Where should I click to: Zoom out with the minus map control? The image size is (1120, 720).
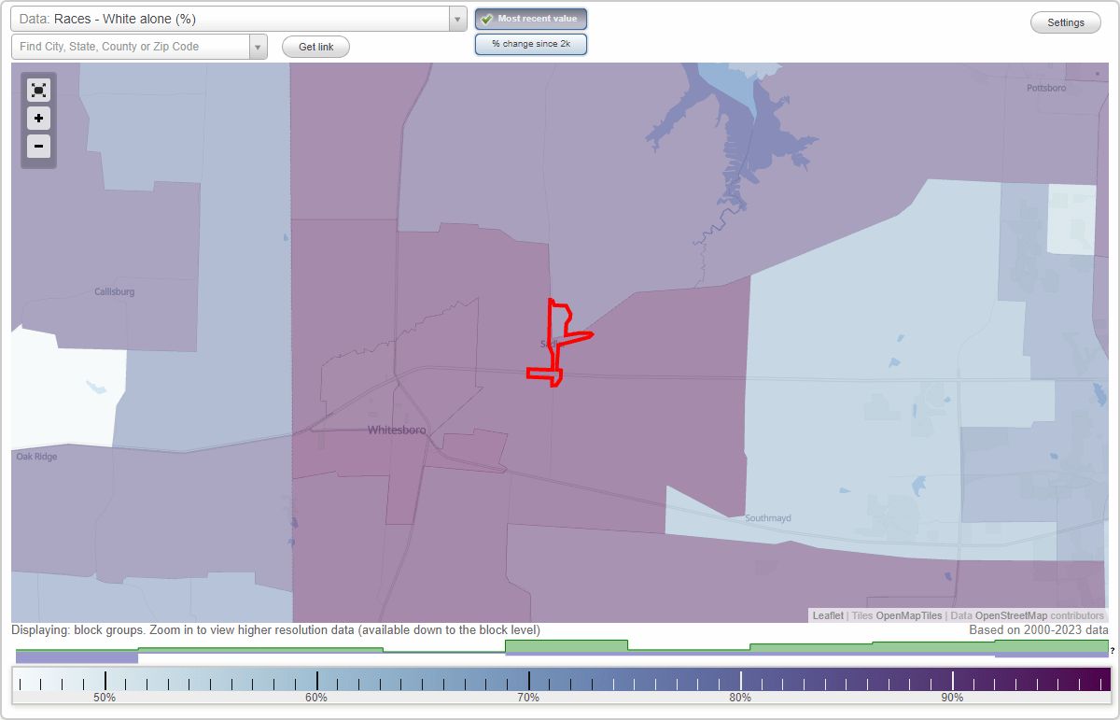point(38,146)
